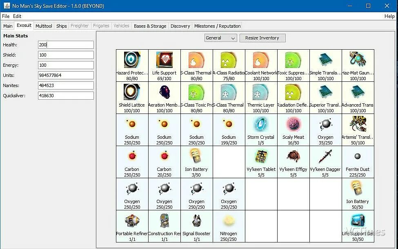Switch to the Multitool tab
Image resolution: width=398 pixels, height=249 pixels.
click(44, 26)
